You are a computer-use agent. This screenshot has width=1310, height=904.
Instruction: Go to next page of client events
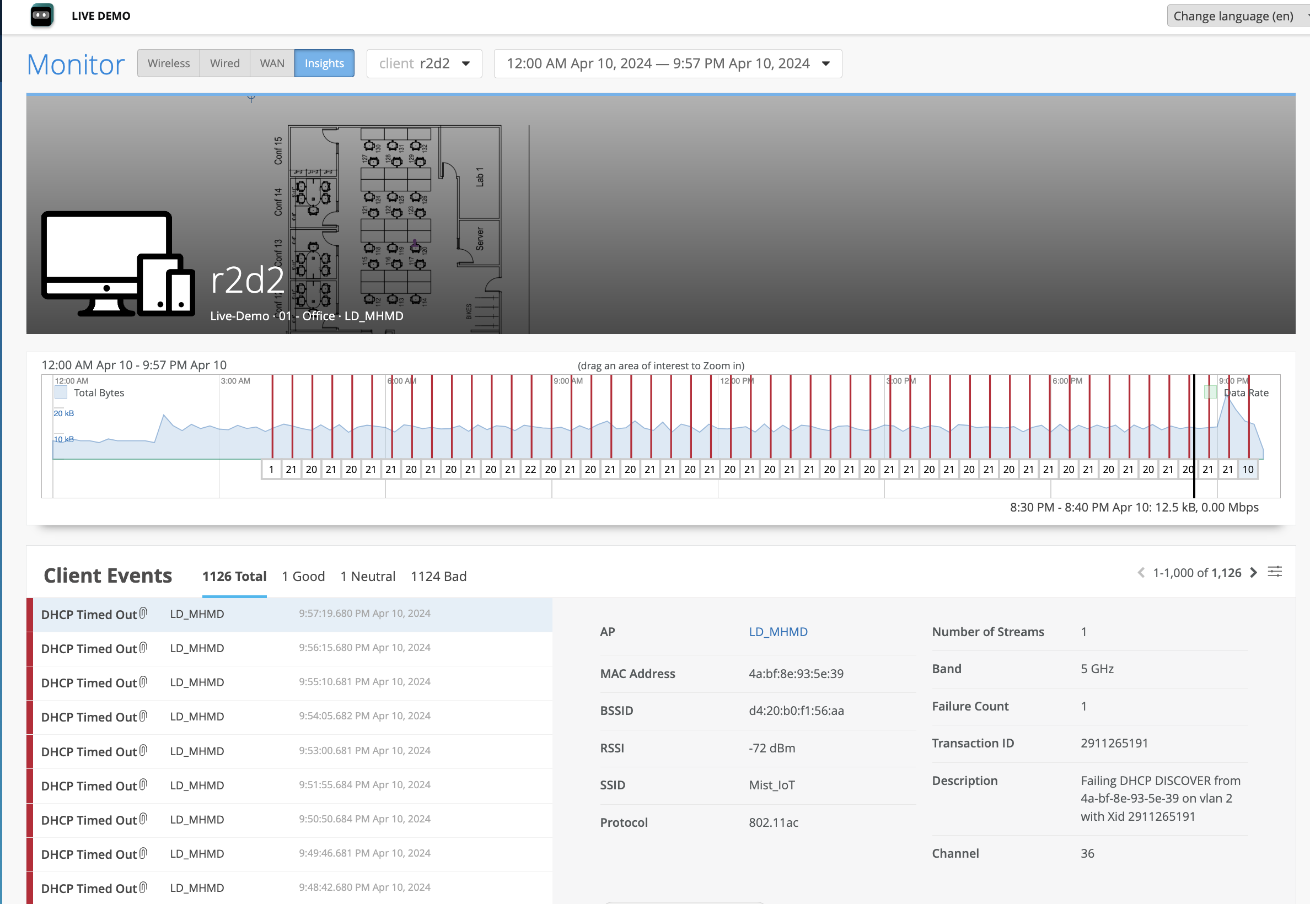click(1254, 573)
